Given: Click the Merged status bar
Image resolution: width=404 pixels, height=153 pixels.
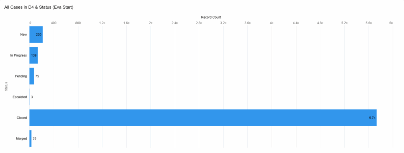Looking at the screenshot, I should tap(30, 138).
